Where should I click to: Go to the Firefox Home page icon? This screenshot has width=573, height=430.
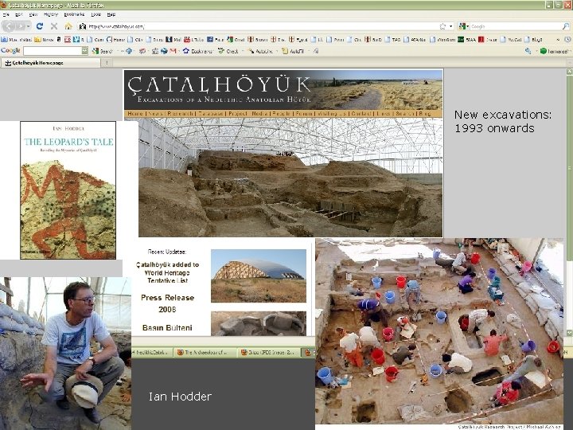point(68,26)
